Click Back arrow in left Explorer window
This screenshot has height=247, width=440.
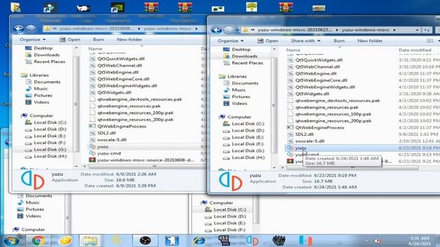click(x=19, y=28)
